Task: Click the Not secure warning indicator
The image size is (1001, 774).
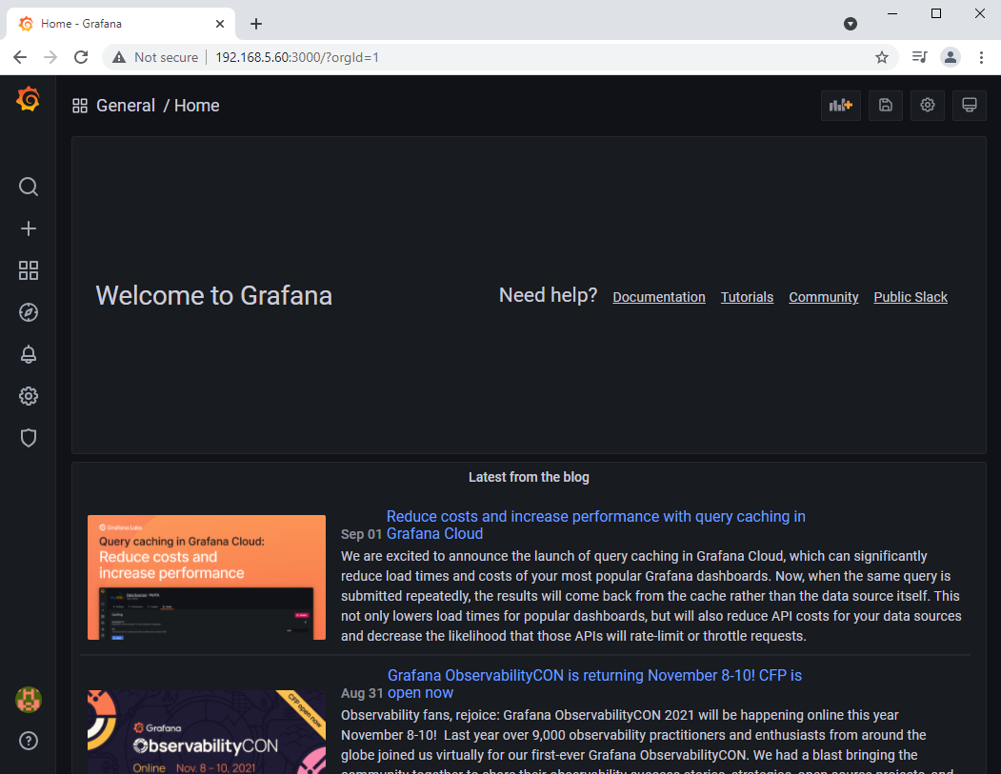Action: click(155, 57)
